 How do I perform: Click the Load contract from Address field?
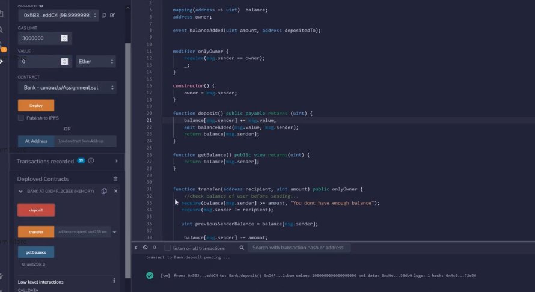[85, 141]
